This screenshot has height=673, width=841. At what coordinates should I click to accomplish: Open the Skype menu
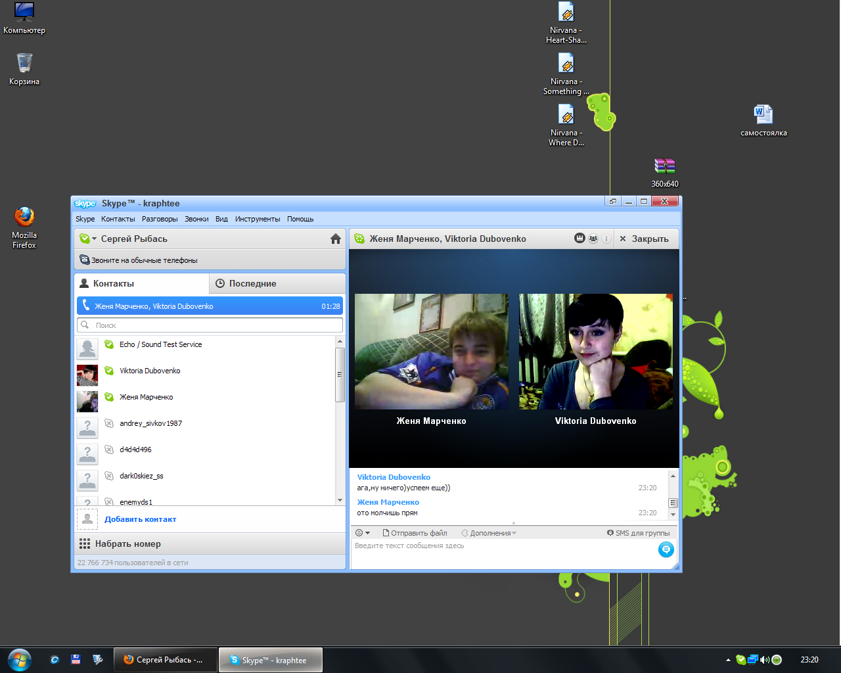coord(85,219)
